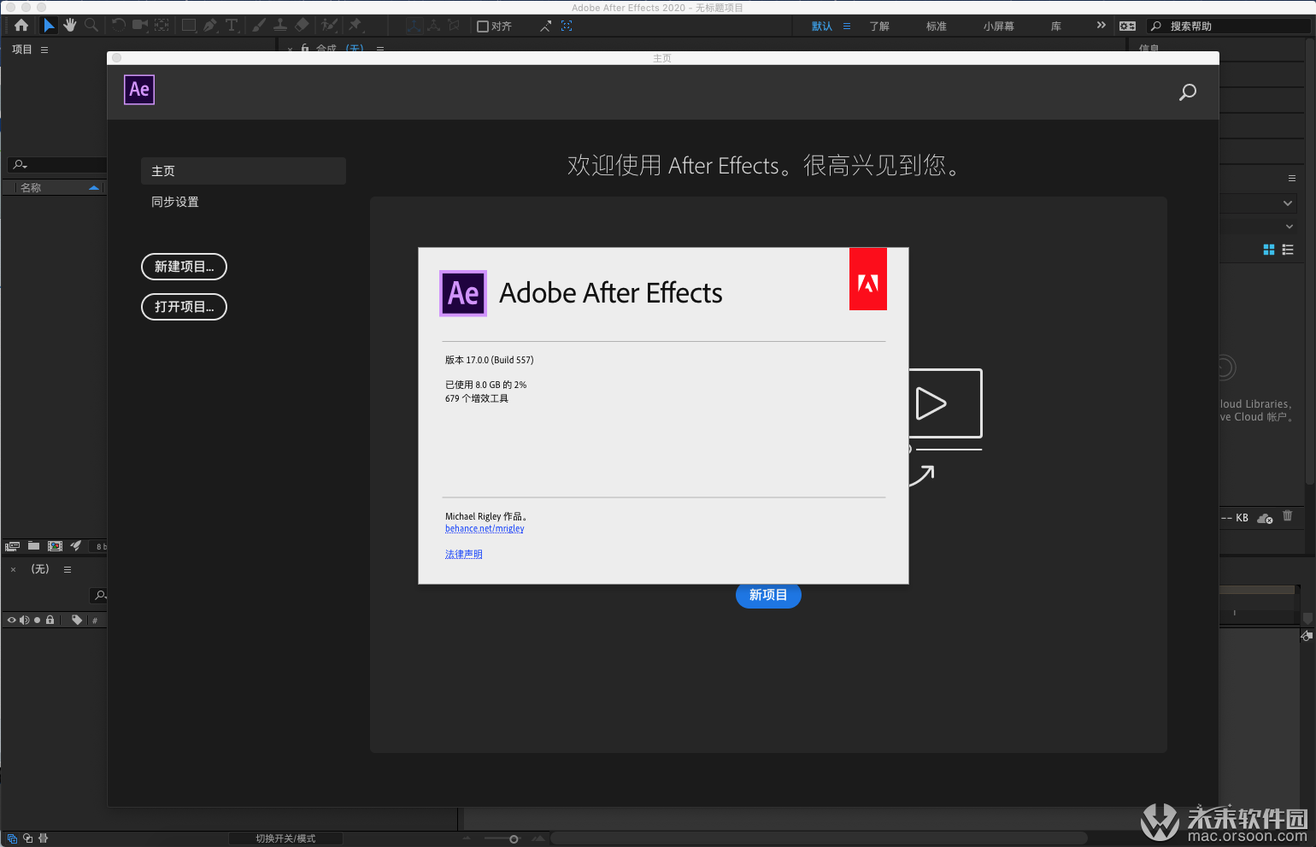Select the Hand tool
Viewport: 1316px width, 847px height.
(70, 26)
